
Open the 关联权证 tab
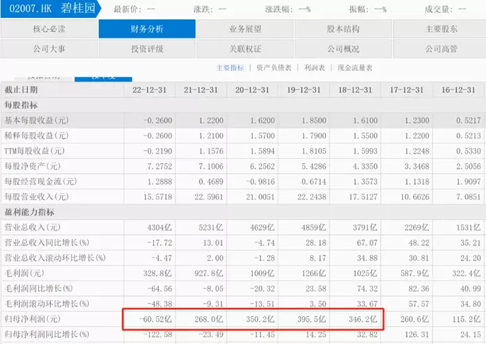pyautogui.click(x=244, y=49)
